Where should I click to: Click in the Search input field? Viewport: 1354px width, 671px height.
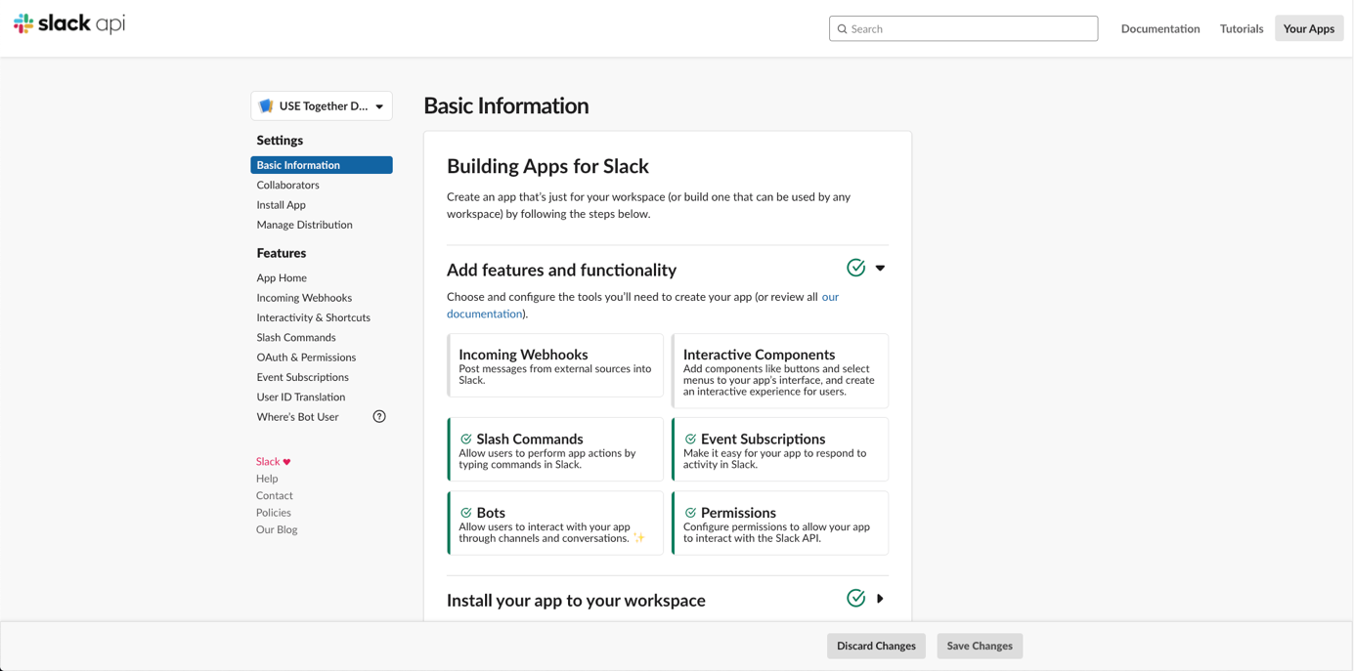tap(963, 28)
